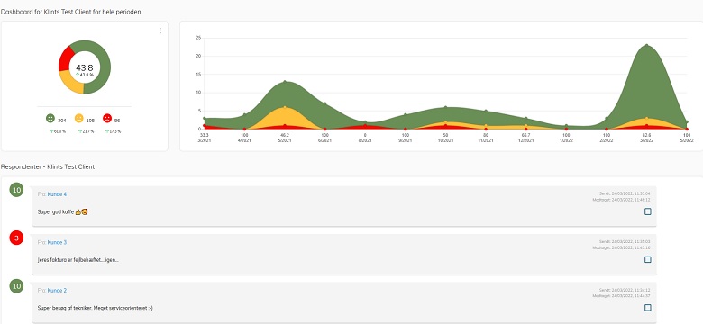
Task: Click the red score 3 badge for Kunde 3
Action: coord(16,238)
